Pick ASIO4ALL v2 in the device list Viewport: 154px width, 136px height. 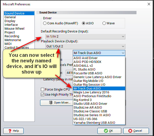pyautogui.click(x=99, y=66)
